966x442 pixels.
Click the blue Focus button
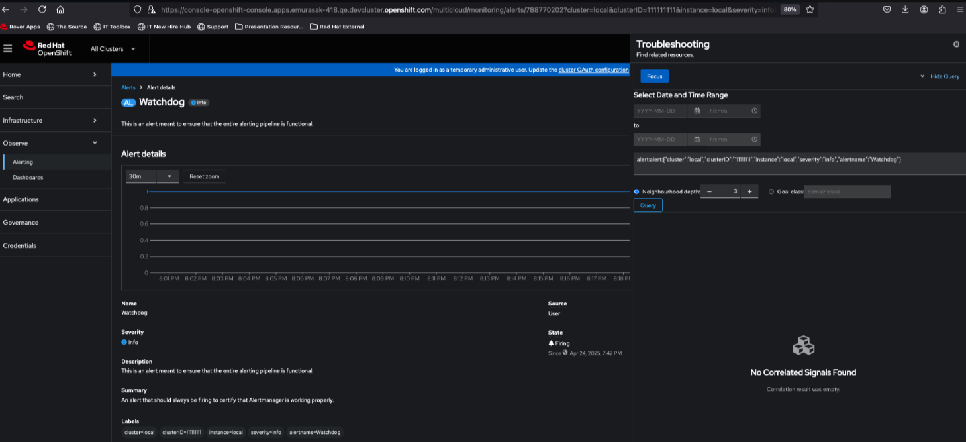click(x=654, y=76)
